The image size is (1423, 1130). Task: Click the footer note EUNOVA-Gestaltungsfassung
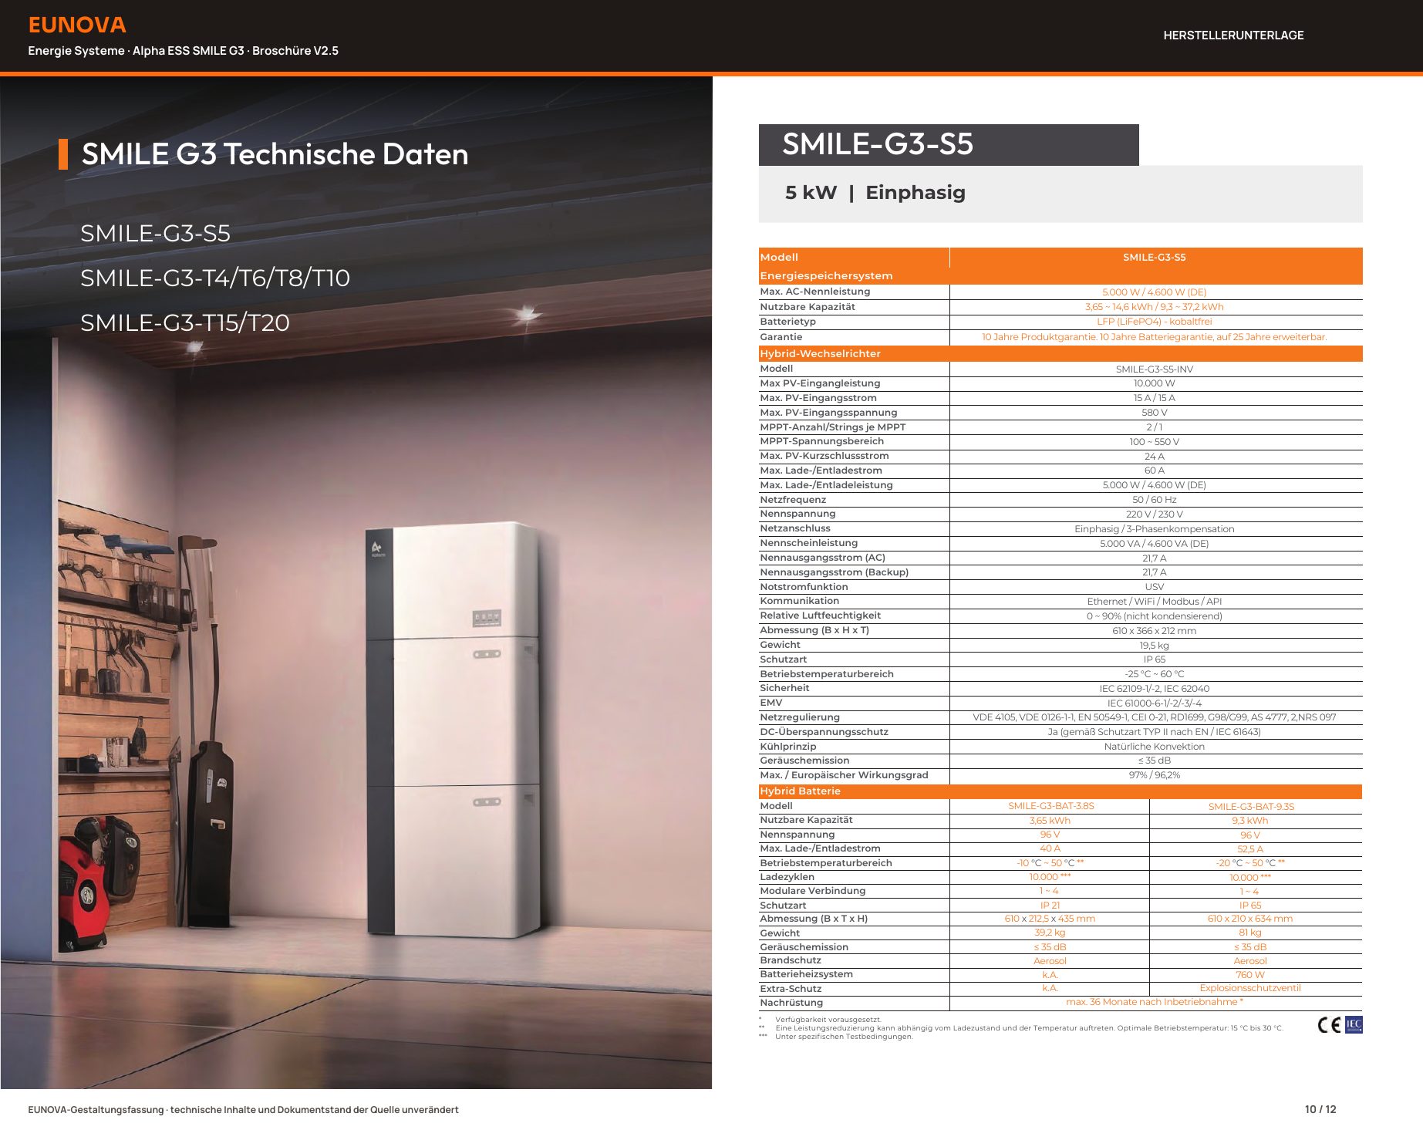(243, 1110)
